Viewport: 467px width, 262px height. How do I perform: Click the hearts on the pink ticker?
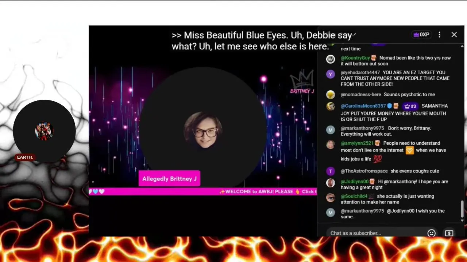(97, 191)
